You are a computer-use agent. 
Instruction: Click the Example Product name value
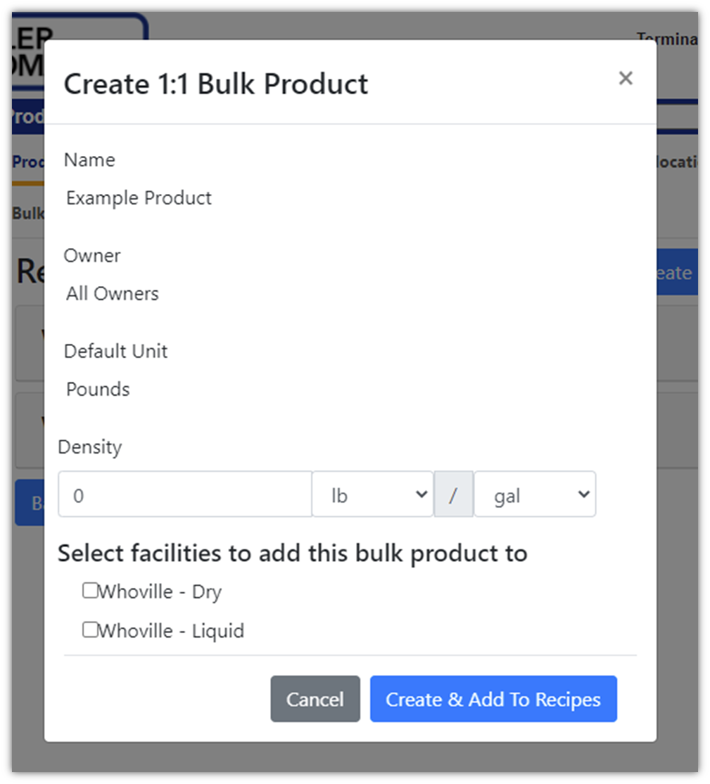click(139, 198)
